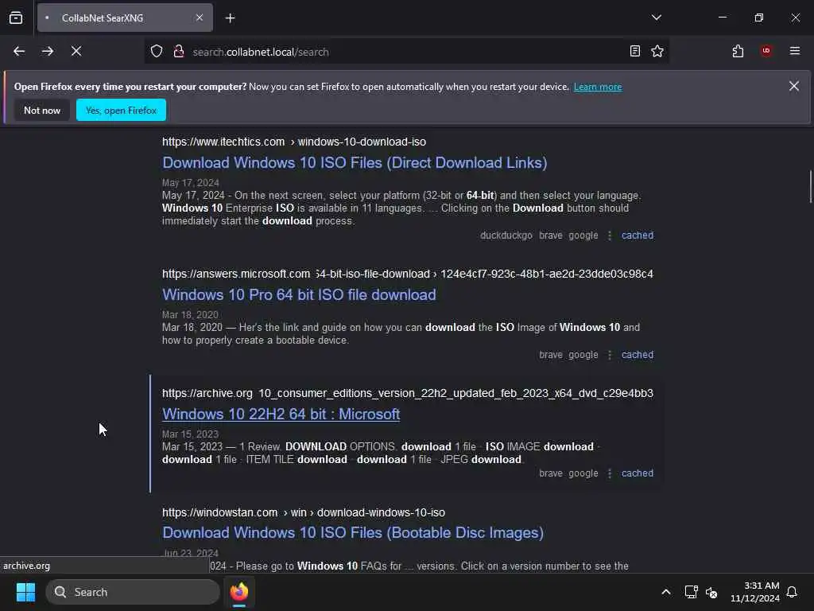This screenshot has height=611, width=814.
Task: Click the https://www.itechtics.com URL text
Action: (x=223, y=142)
